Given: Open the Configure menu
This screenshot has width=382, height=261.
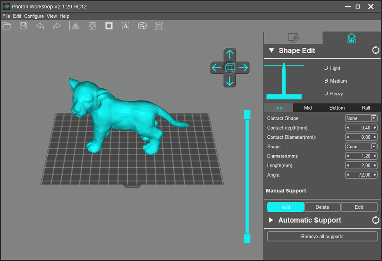Looking at the screenshot, I should [x=34, y=16].
